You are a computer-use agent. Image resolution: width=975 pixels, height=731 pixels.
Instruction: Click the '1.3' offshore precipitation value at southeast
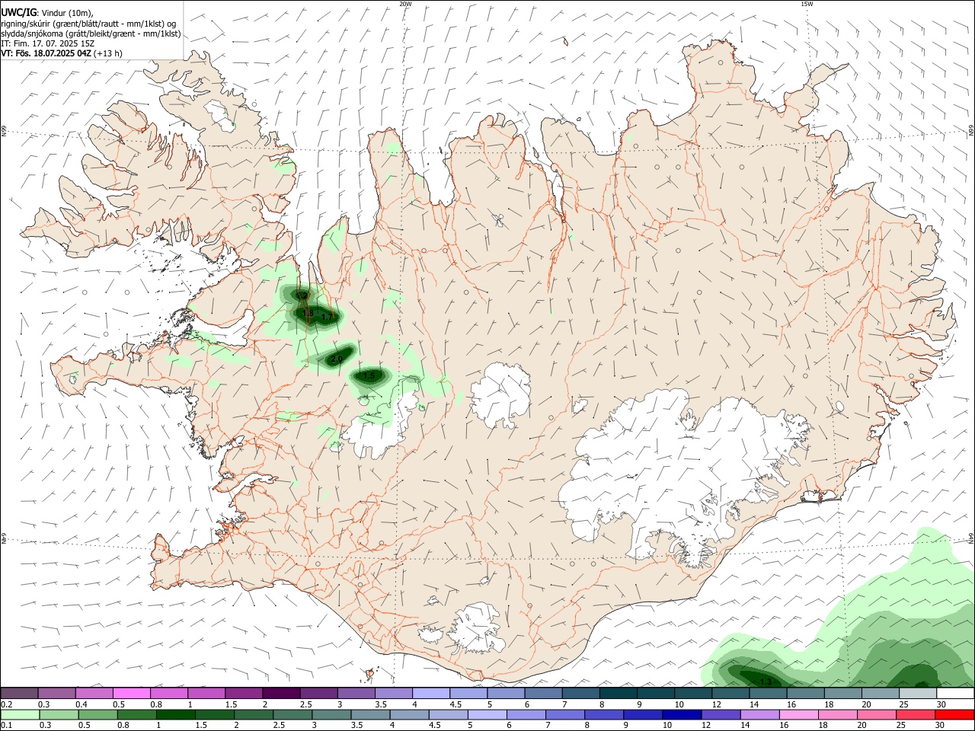766,682
